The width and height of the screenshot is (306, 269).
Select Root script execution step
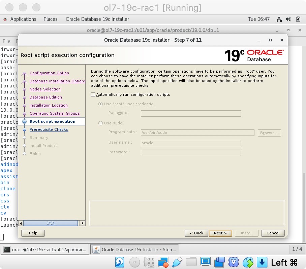(53, 121)
